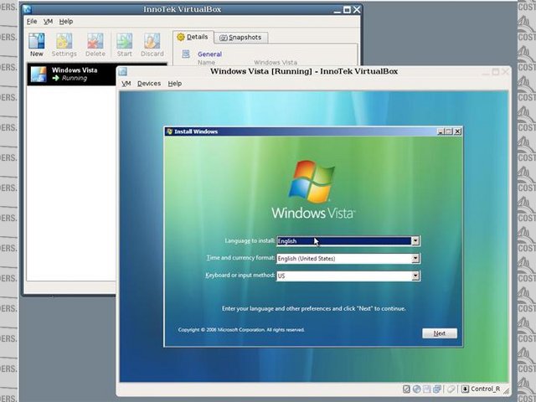Viewport: 536px width, 402px height.
Task: Click the Delete toolbar icon
Action: (x=95, y=41)
